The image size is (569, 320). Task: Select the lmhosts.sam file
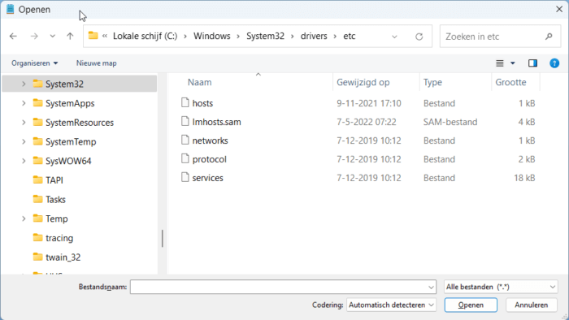[x=216, y=122]
